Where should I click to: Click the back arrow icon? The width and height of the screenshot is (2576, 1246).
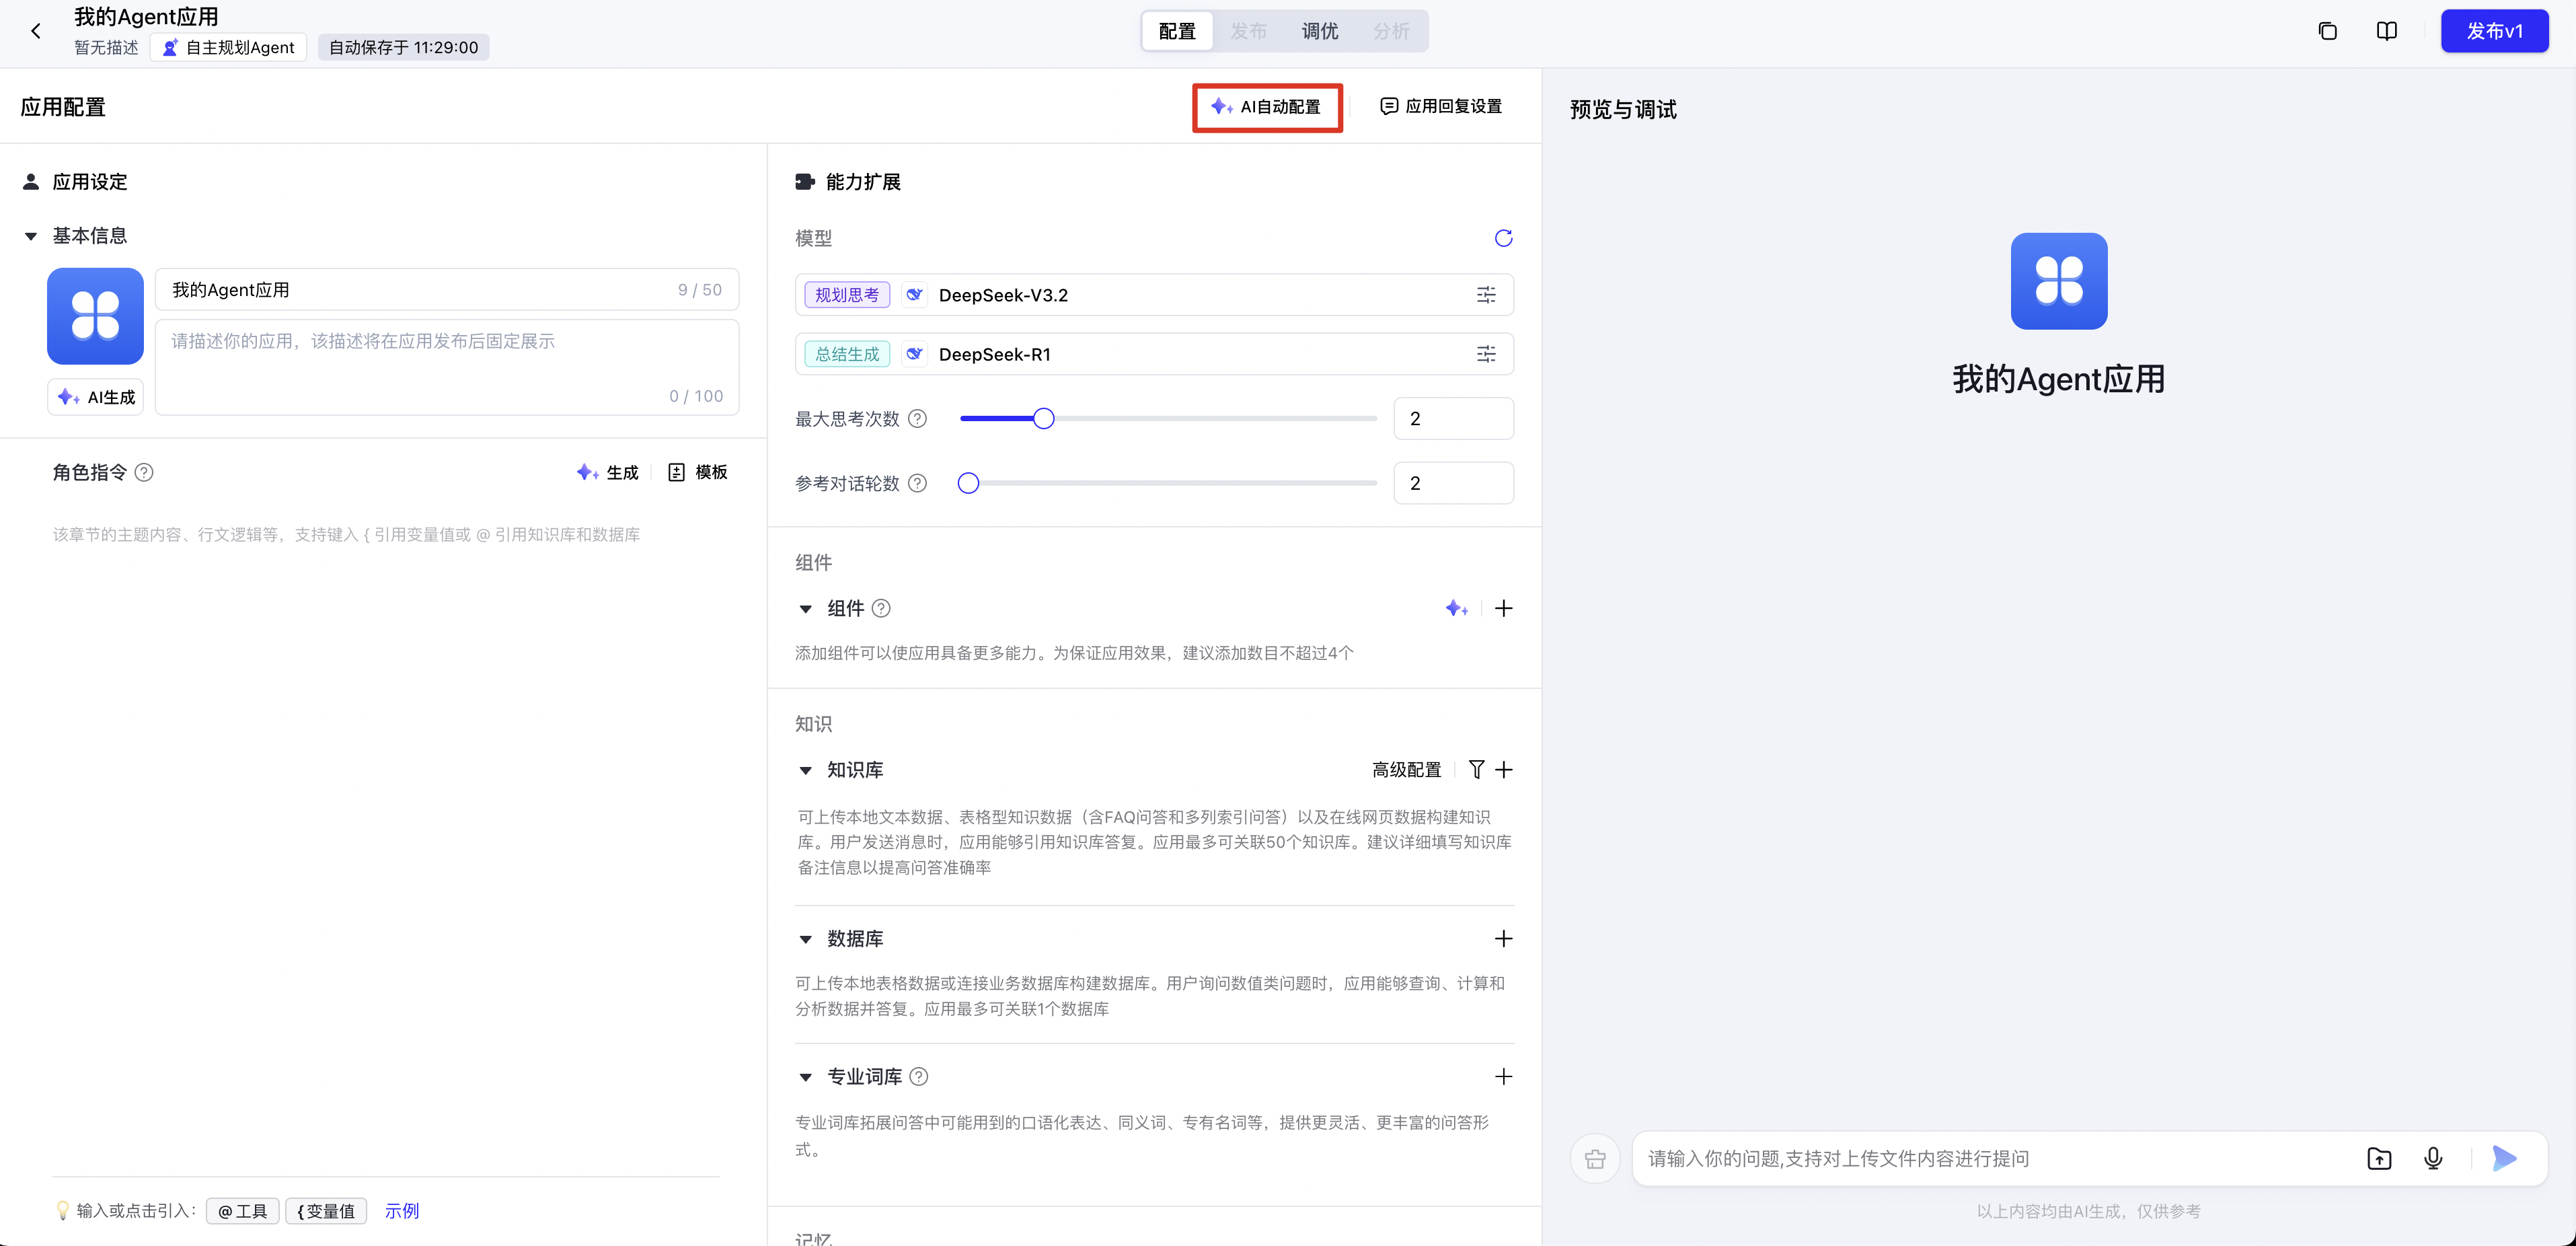click(x=36, y=31)
